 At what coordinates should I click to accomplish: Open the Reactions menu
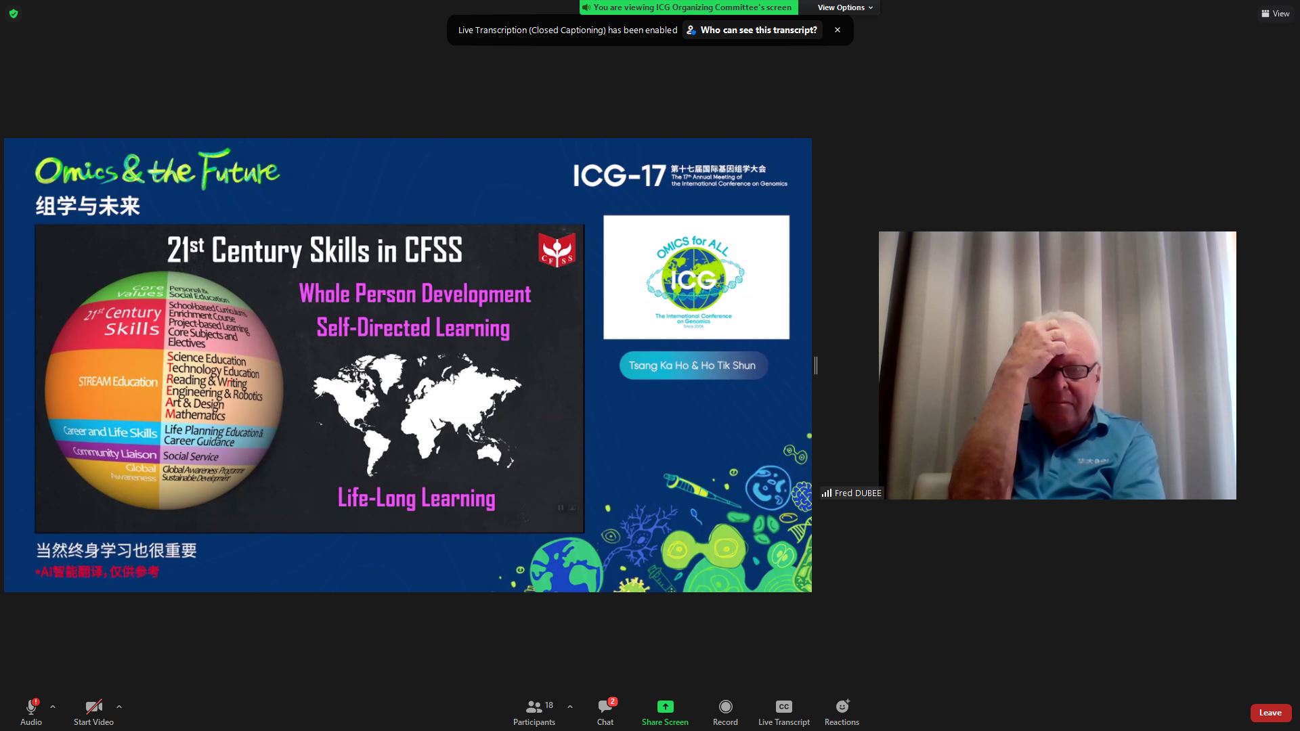coord(842,707)
